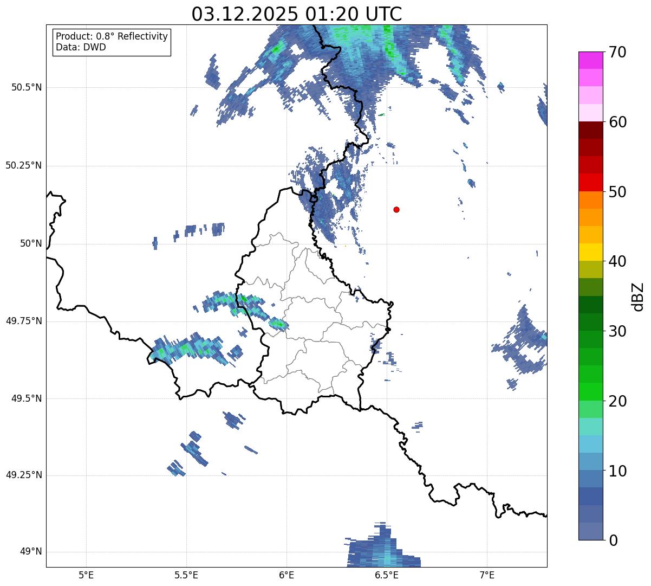Image resolution: width=651 pixels, height=586 pixels.
Task: Pick the dark maroon colorbar swatch below 60
Action: (590, 130)
